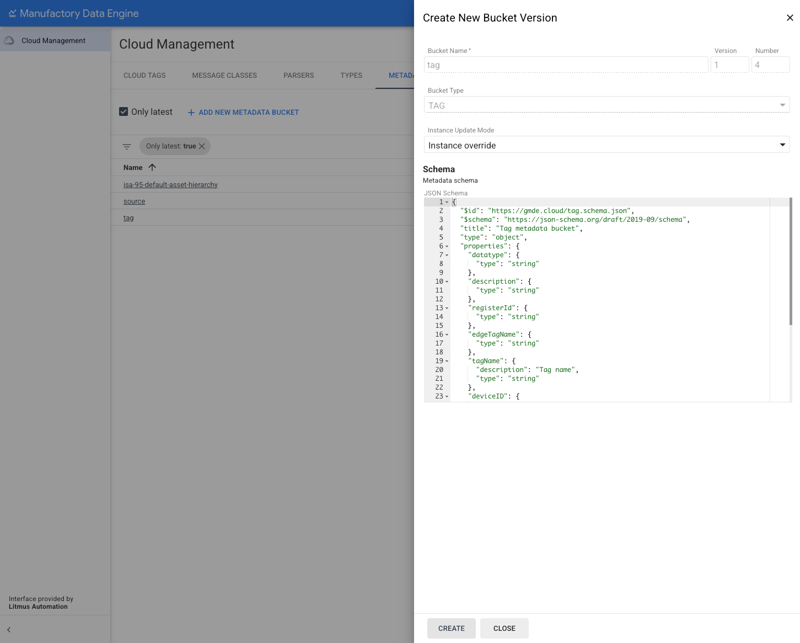Close the Create New Bucket Version panel
800x643 pixels.
[790, 18]
